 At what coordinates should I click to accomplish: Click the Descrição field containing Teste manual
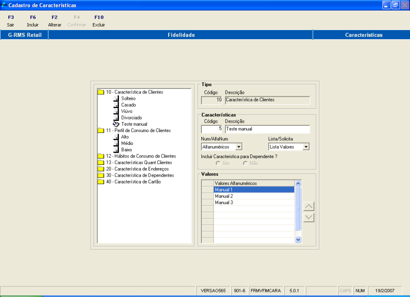coord(267,129)
